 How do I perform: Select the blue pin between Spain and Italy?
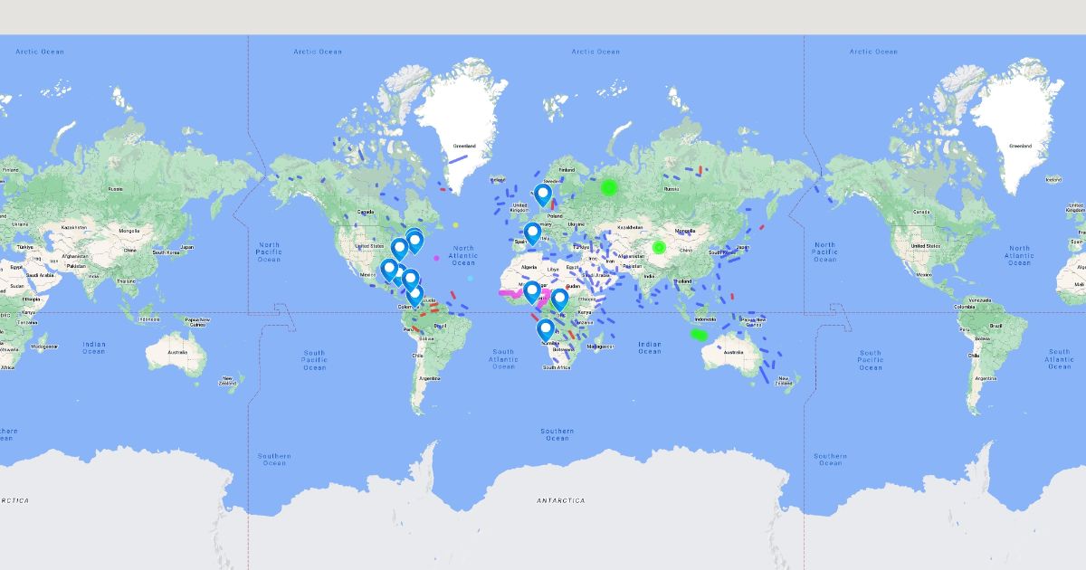[533, 234]
